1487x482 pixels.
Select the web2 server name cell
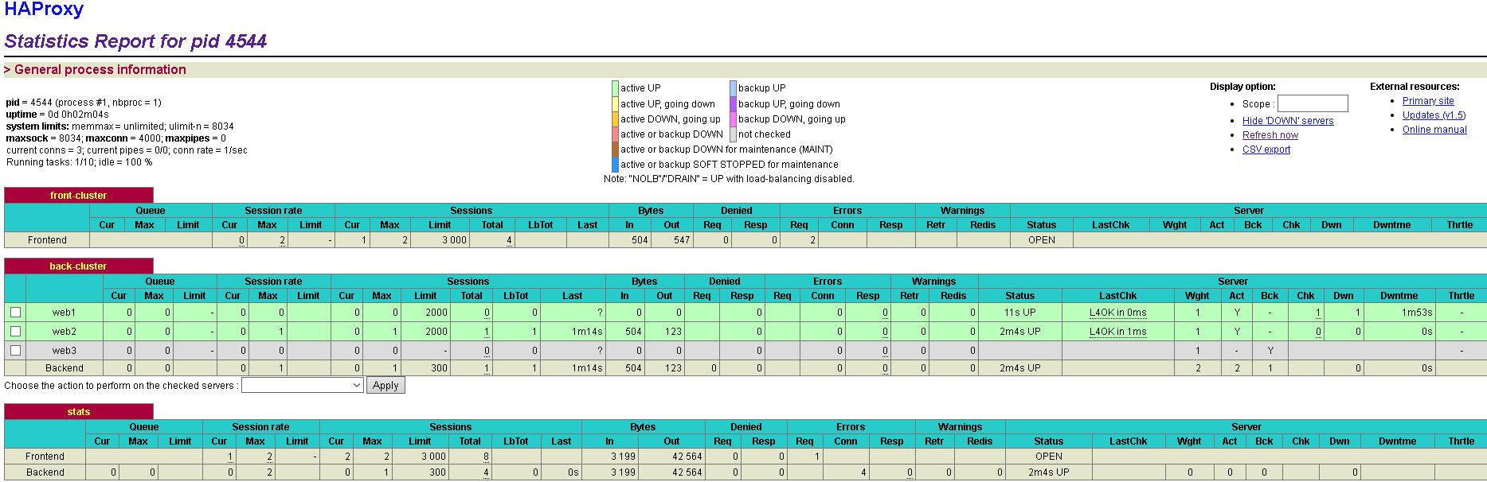64,332
